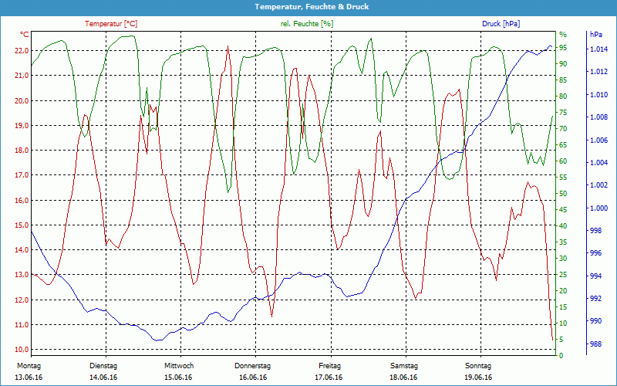The image size is (617, 386).
Task: Select the 'Donnerstag' day label
Action: click(x=253, y=366)
